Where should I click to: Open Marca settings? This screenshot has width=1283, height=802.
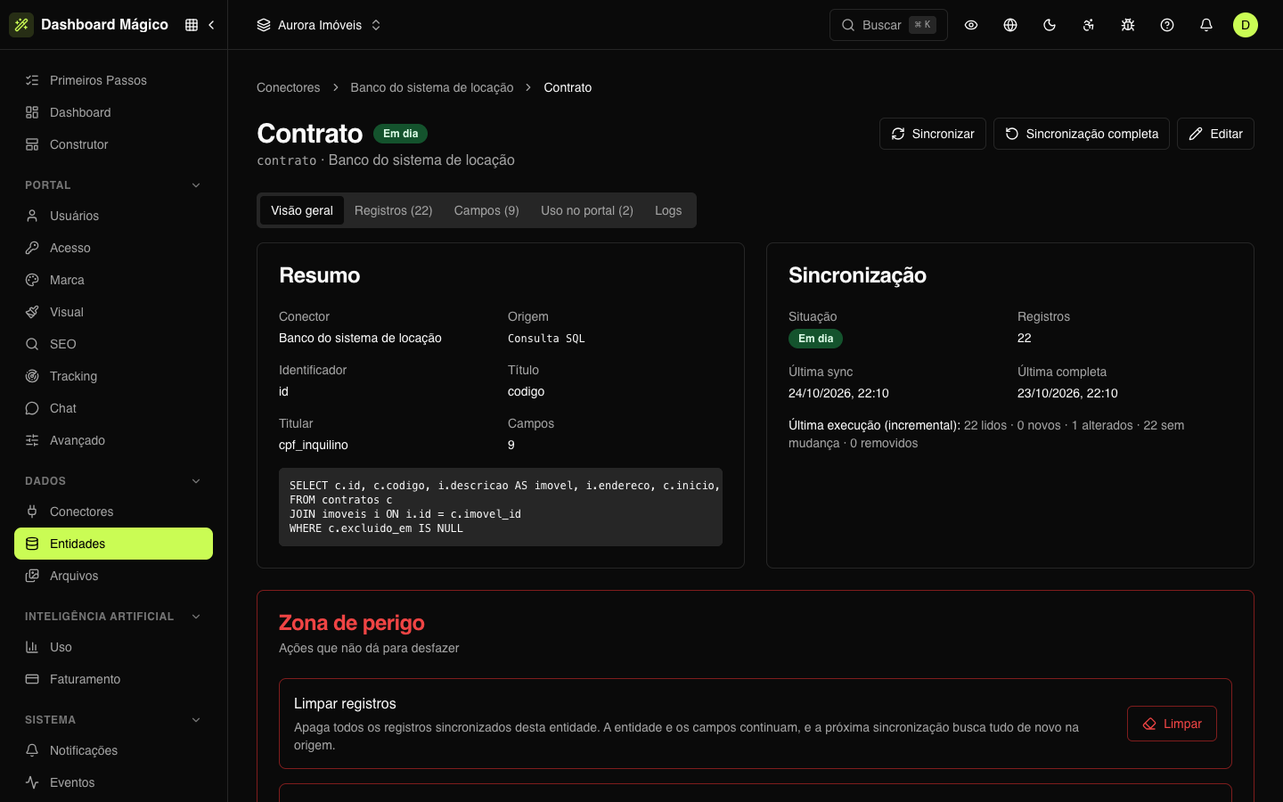tap(113, 280)
